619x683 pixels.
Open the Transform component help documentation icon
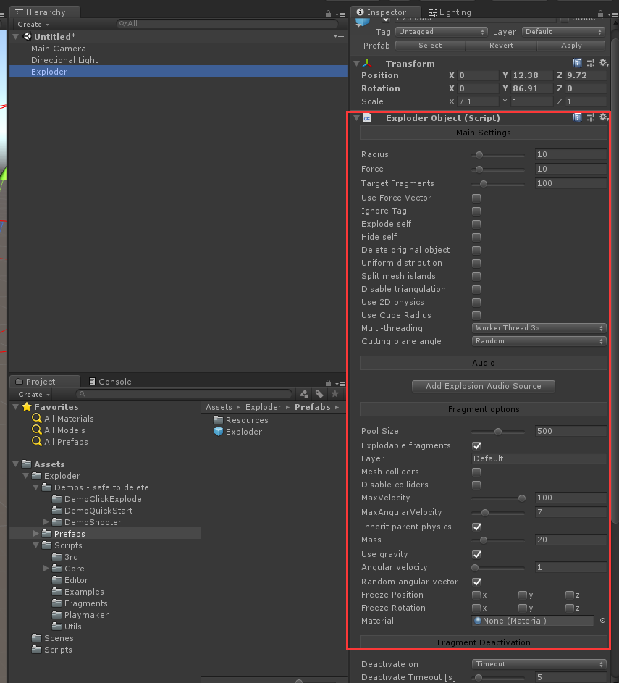point(577,63)
